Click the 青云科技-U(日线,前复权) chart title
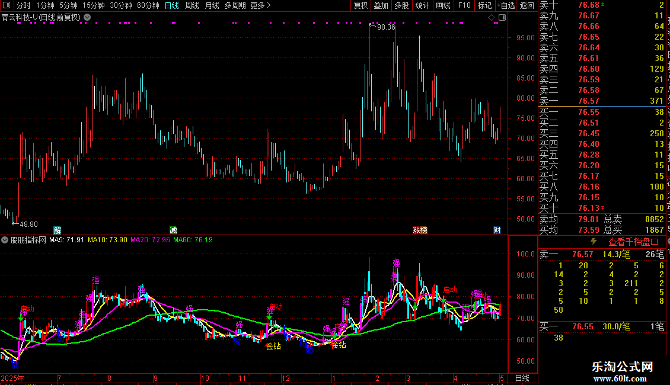This screenshot has width=670, height=385. point(41,18)
